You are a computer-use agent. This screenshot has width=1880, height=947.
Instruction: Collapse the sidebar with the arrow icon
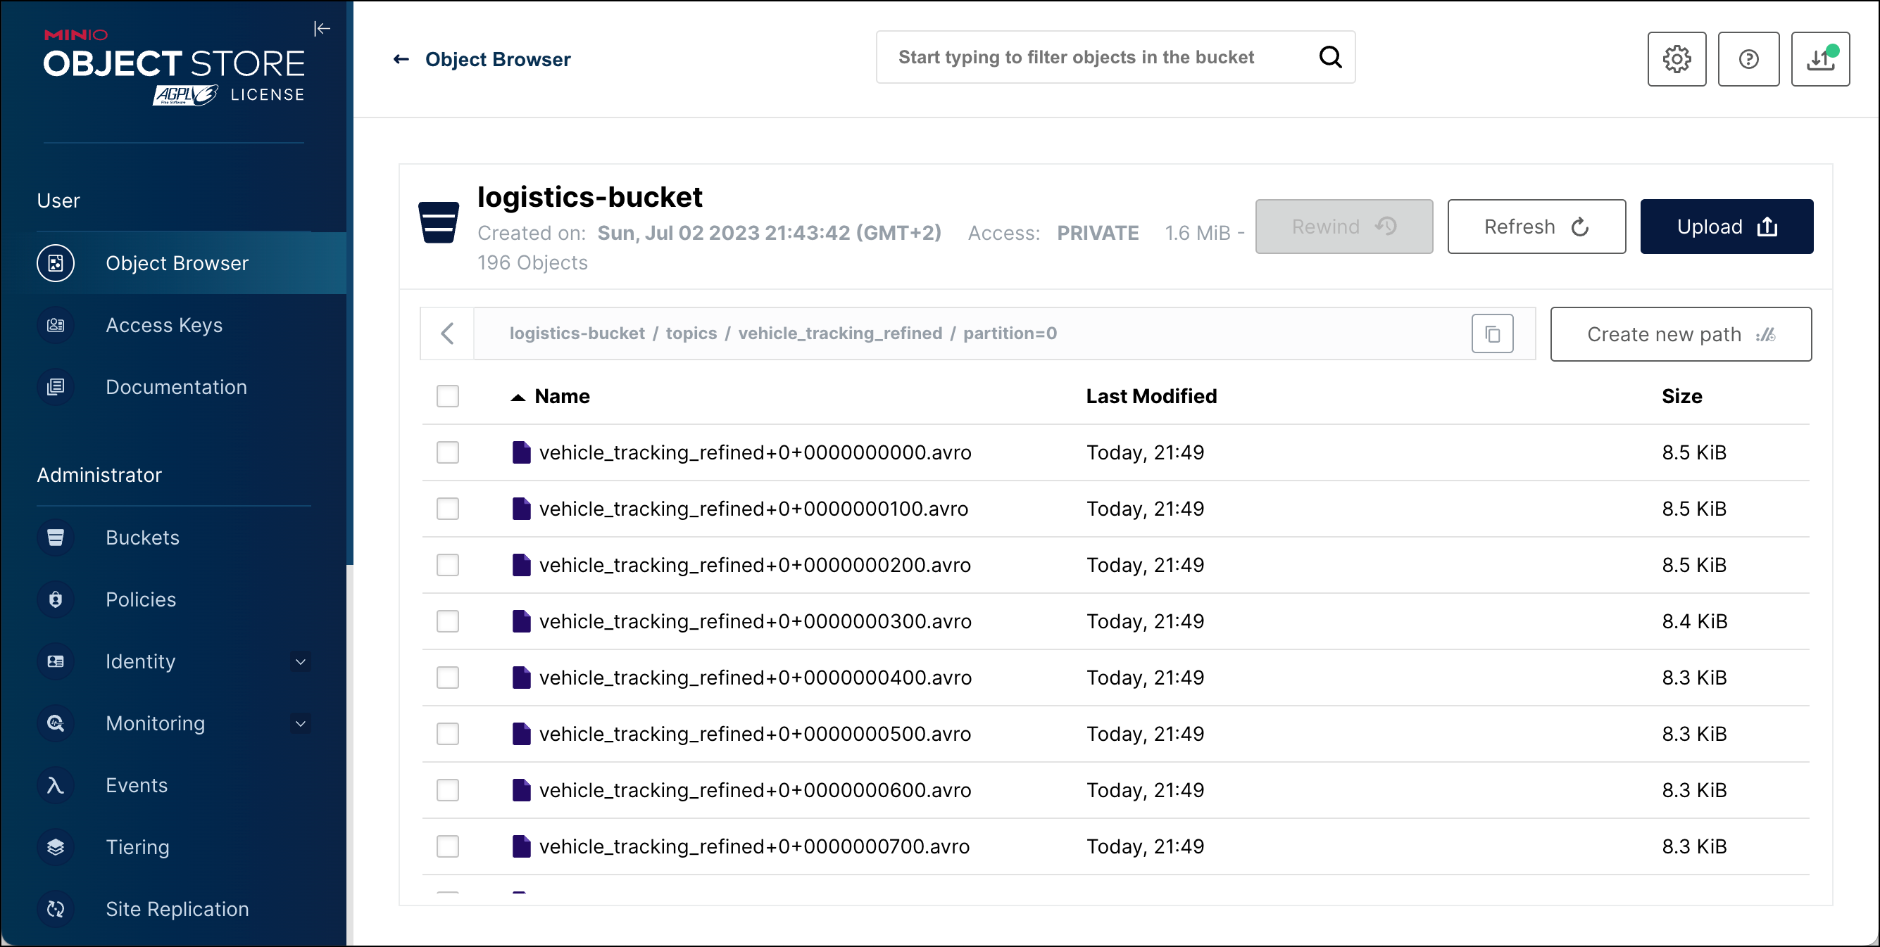(x=322, y=28)
